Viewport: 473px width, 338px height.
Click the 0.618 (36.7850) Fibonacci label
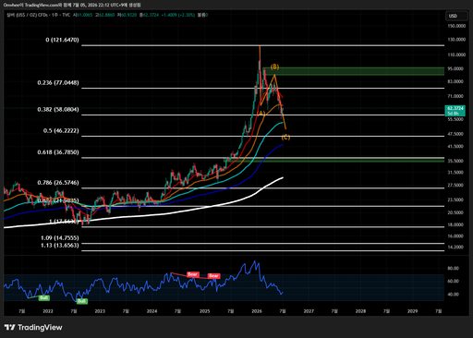(x=58, y=152)
